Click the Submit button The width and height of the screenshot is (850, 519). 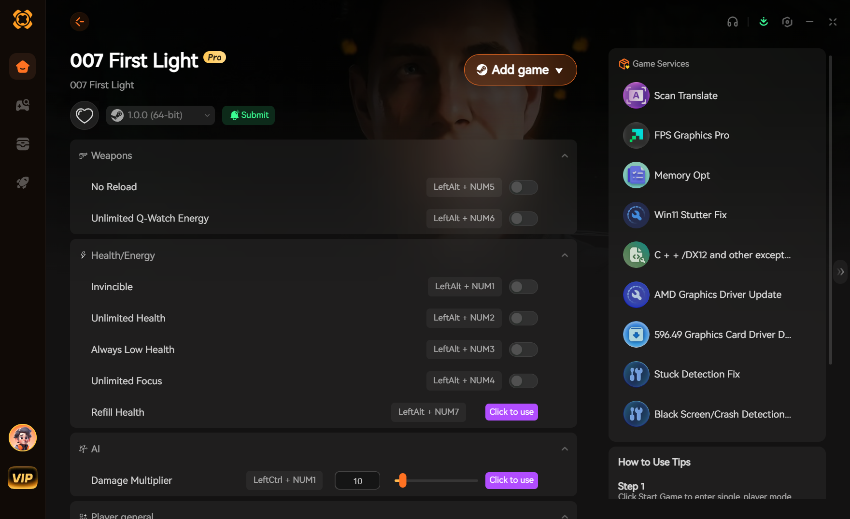click(248, 115)
